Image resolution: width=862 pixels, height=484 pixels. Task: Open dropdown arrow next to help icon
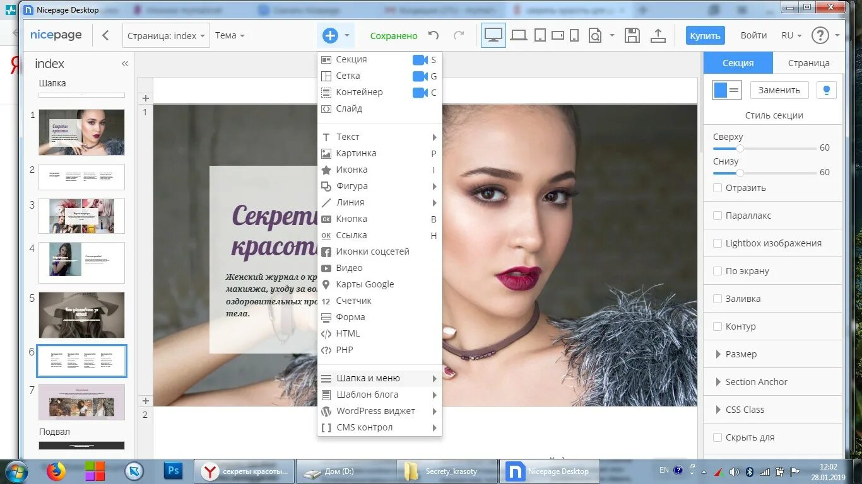click(x=837, y=36)
